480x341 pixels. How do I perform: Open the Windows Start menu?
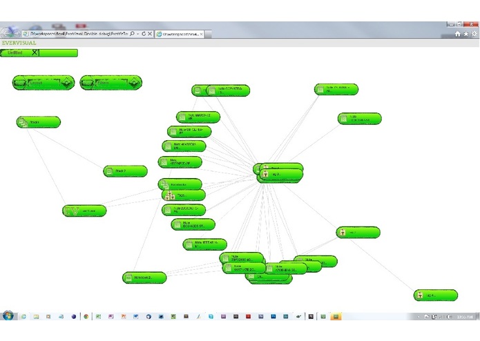8,316
